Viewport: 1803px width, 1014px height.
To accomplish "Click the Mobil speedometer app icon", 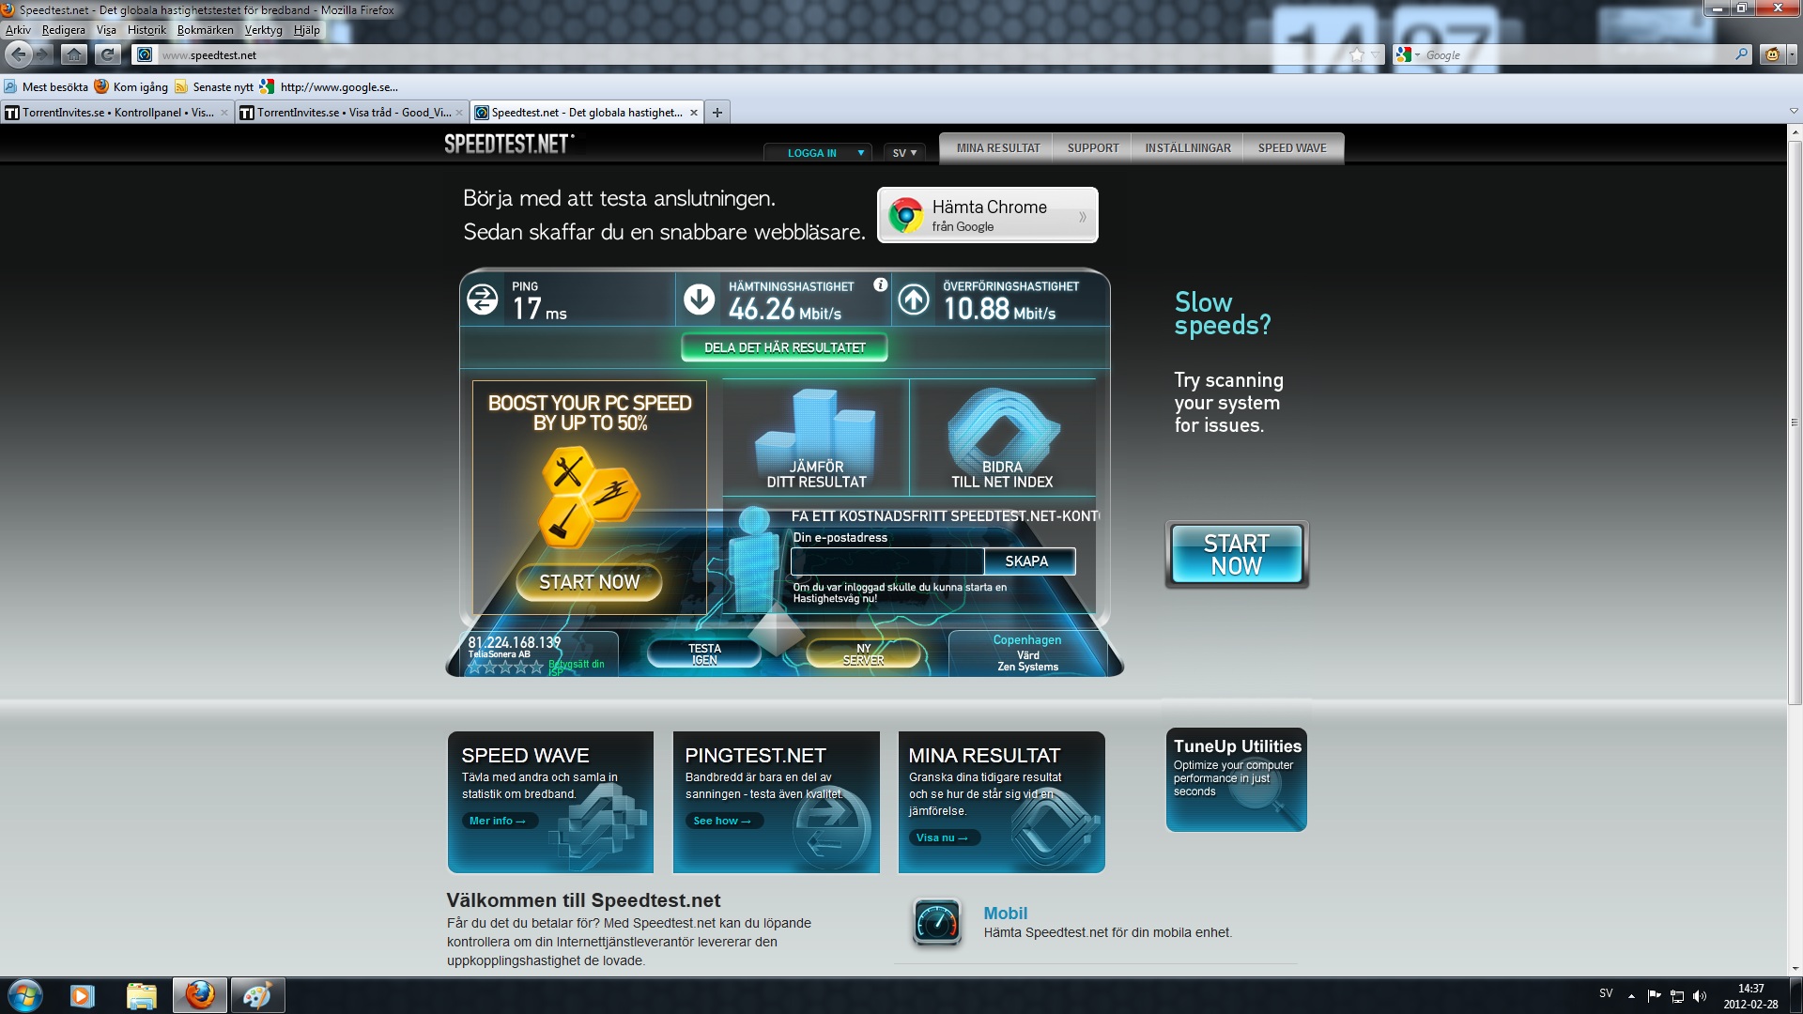I will [936, 922].
